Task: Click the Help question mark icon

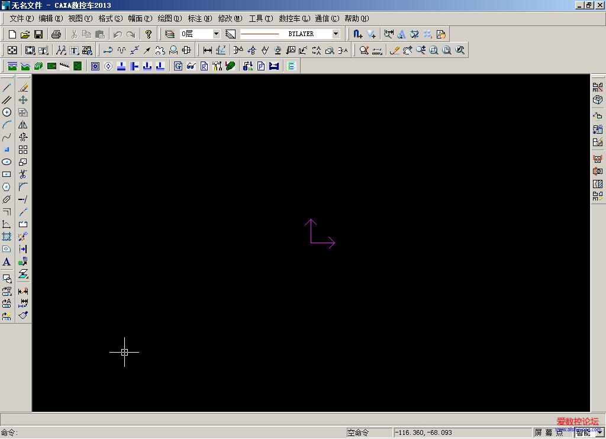Action: [x=149, y=34]
